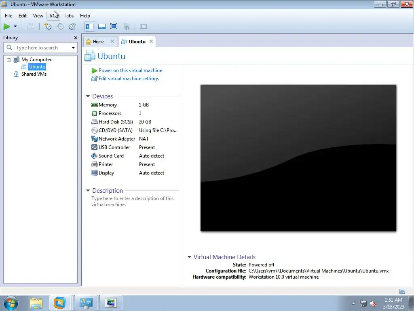The width and height of the screenshot is (414, 311).
Task: Click the muted volume tray icon
Action: [373, 303]
